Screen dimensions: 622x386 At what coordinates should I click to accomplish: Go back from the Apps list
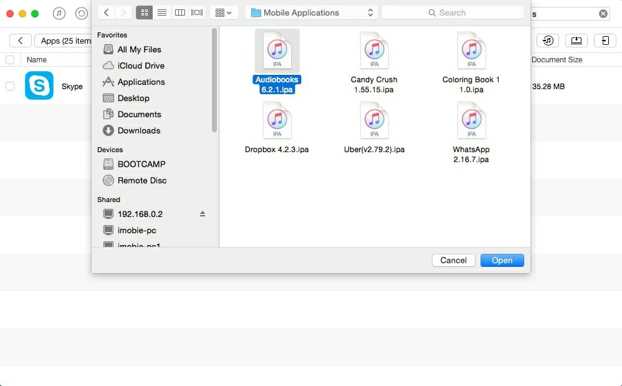[x=20, y=41]
